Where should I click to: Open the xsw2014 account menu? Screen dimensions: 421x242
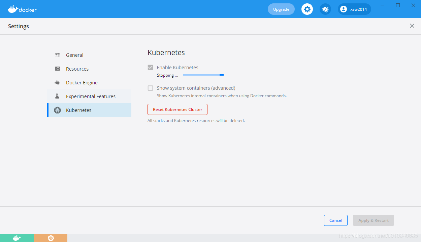[x=354, y=9]
